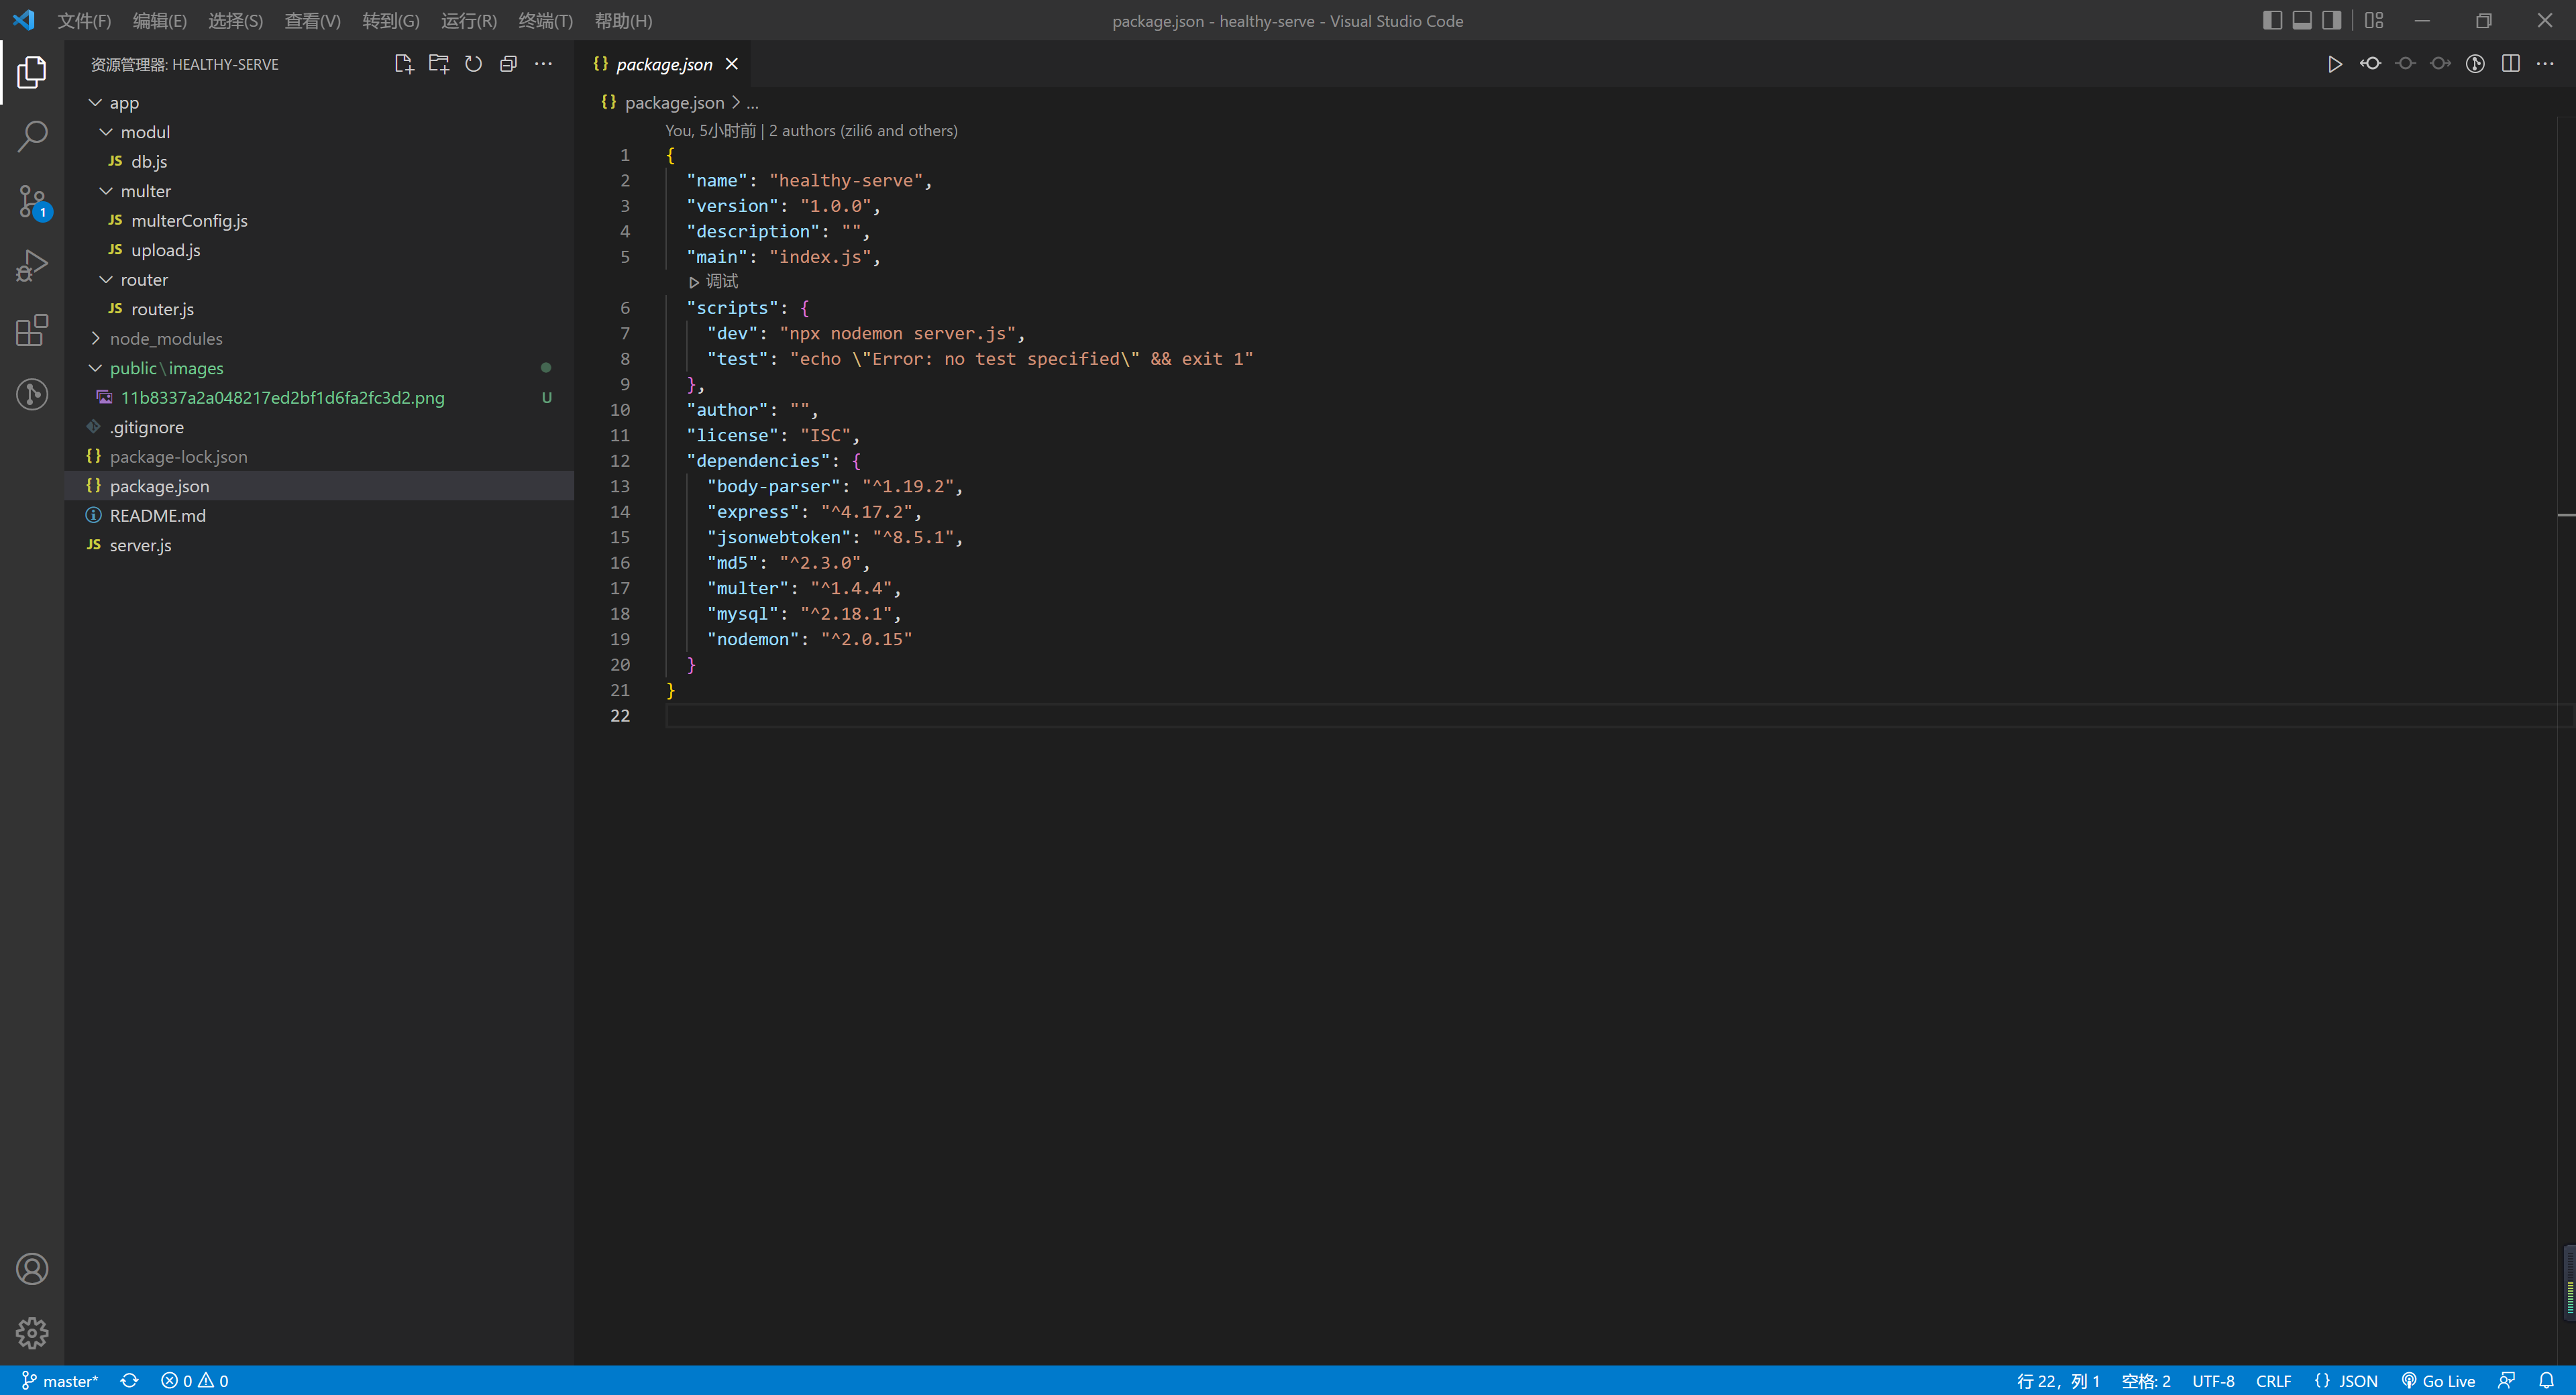Expand the node_modules folder
The width and height of the screenshot is (2576, 1395).
(96, 339)
